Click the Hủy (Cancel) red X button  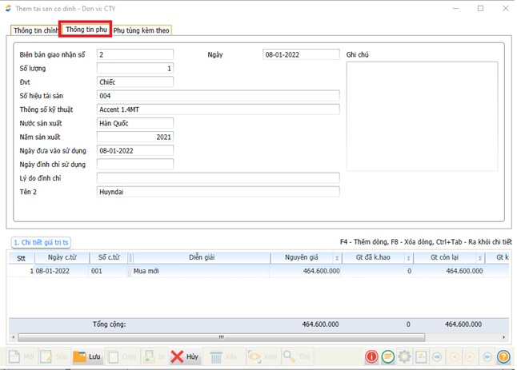(x=184, y=357)
